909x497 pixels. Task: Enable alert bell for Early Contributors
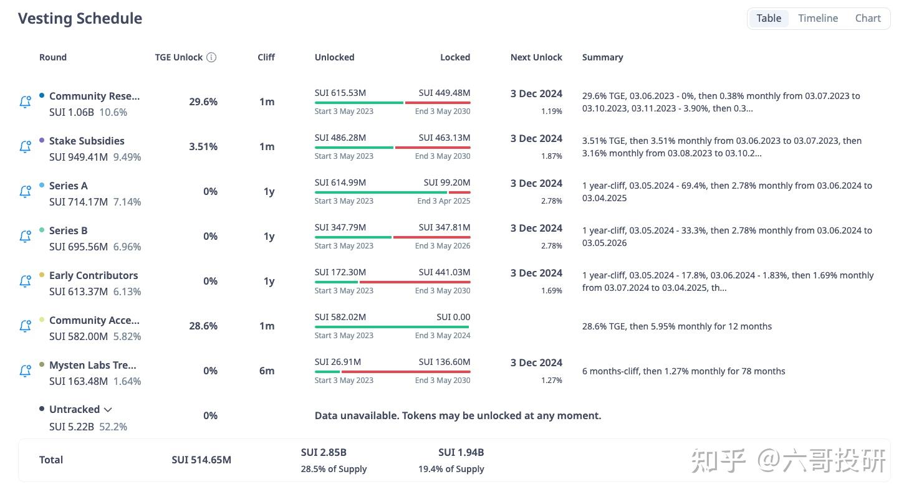(25, 282)
